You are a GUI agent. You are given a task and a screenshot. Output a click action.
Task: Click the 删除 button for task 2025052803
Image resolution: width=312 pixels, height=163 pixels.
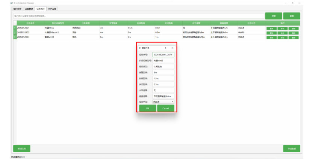click(x=294, y=37)
